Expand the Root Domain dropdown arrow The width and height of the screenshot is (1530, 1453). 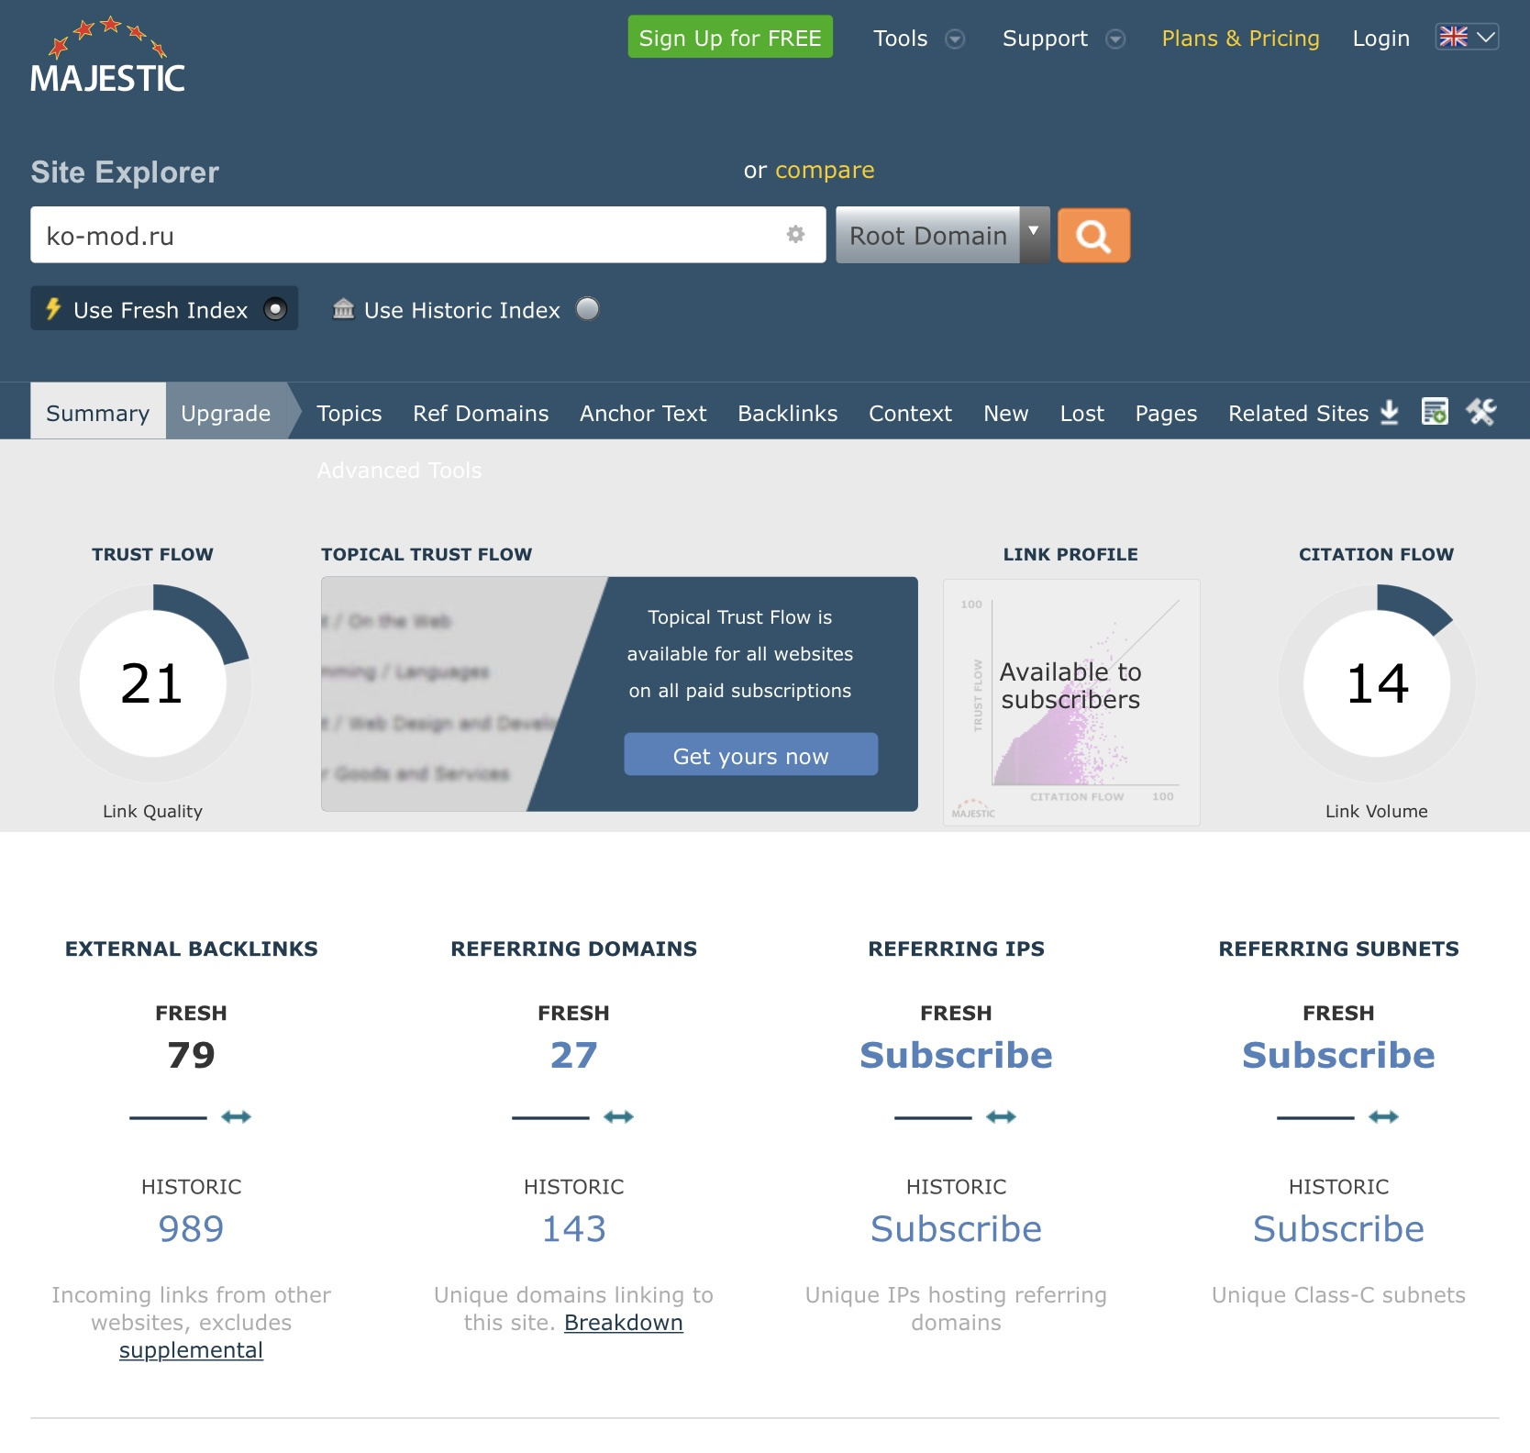(1034, 235)
